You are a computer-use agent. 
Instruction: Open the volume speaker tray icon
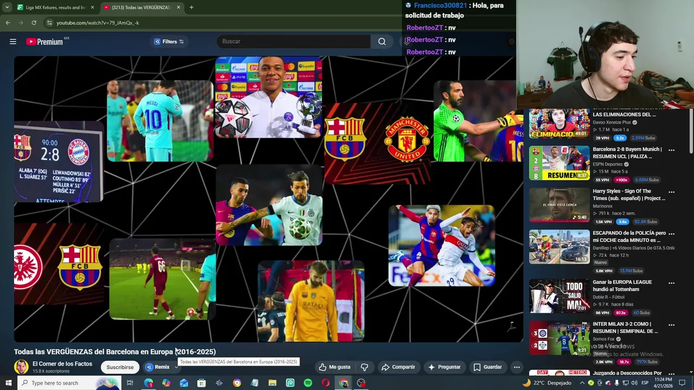(634, 383)
